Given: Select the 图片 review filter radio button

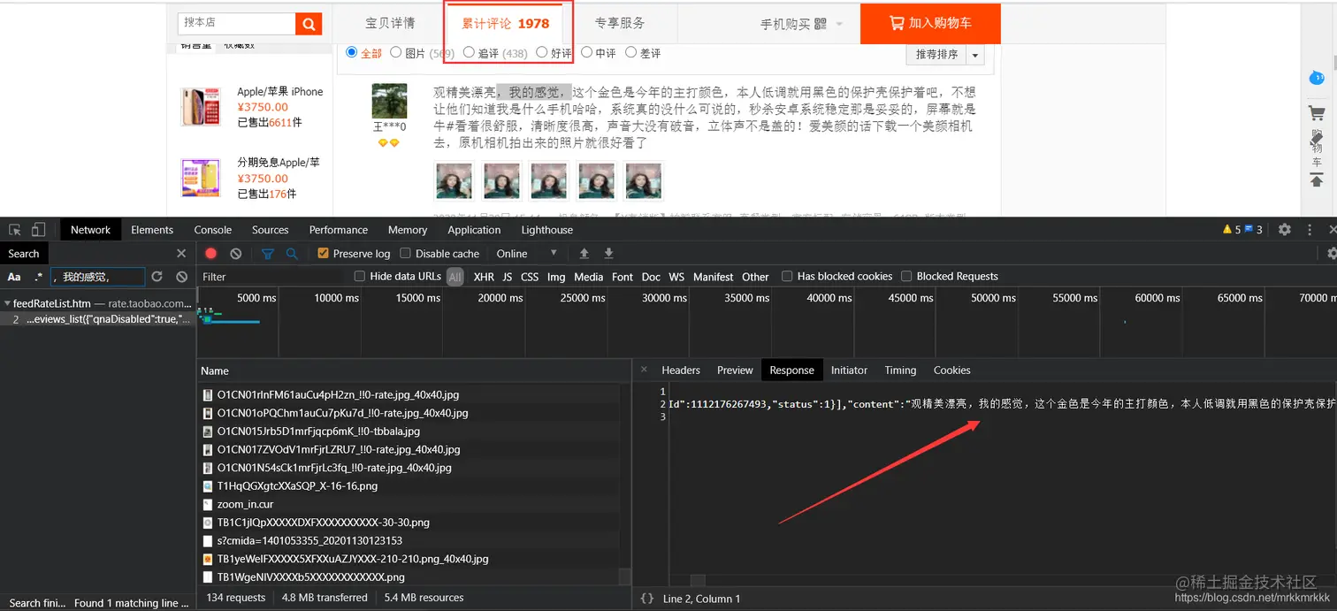Looking at the screenshot, I should click(396, 52).
